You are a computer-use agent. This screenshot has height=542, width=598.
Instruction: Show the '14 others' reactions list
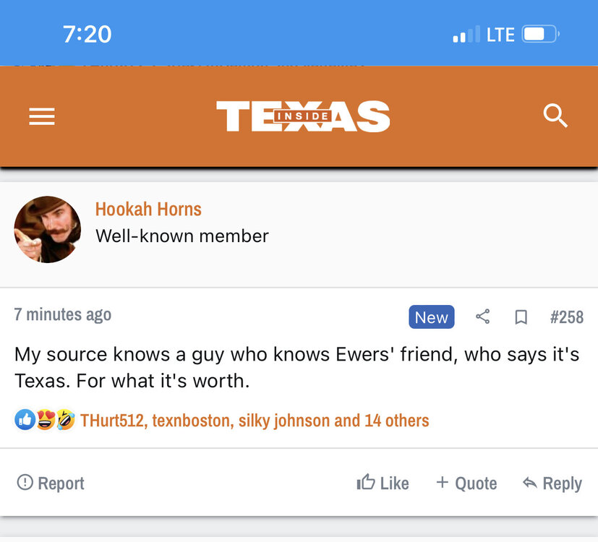pos(396,420)
